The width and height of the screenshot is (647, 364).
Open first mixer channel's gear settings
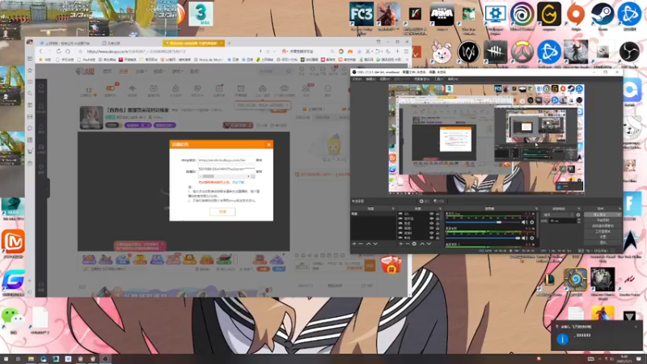tap(532, 222)
